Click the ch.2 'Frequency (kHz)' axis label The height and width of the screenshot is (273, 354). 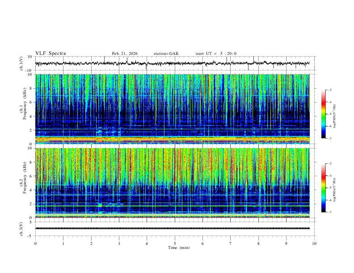pos(25,178)
